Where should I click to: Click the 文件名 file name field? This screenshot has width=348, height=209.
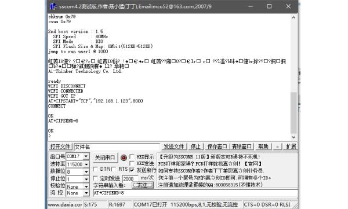(117, 146)
